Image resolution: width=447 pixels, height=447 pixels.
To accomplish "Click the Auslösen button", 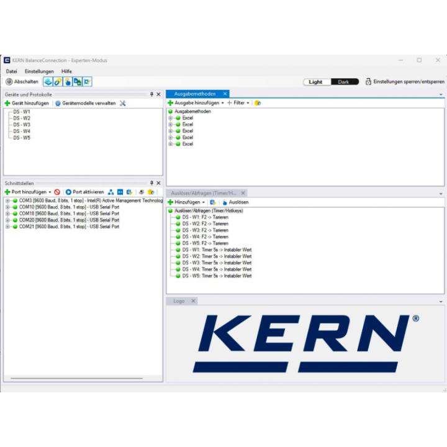I will pos(235,202).
